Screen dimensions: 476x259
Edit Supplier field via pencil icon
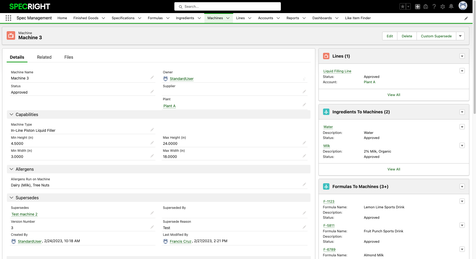click(x=304, y=91)
